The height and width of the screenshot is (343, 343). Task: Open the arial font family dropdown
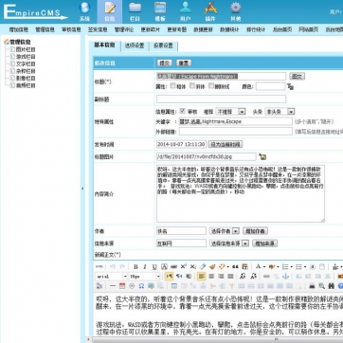[111, 277]
